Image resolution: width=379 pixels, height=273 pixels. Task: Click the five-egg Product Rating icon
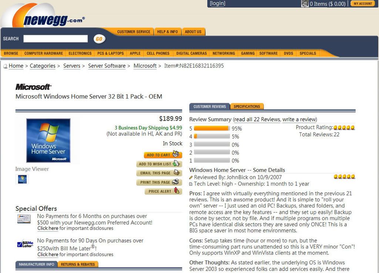pyautogui.click(x=344, y=128)
